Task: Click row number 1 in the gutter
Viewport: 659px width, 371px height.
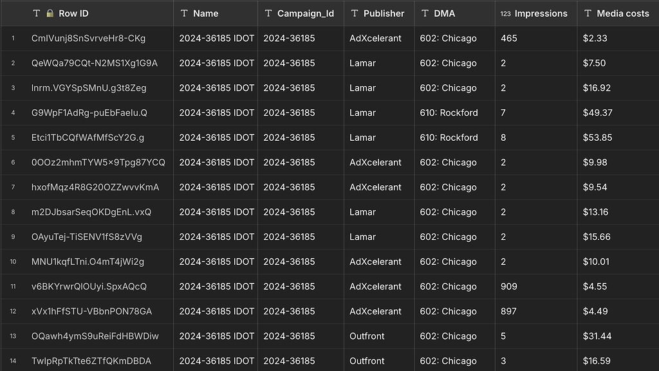Action: [x=13, y=39]
